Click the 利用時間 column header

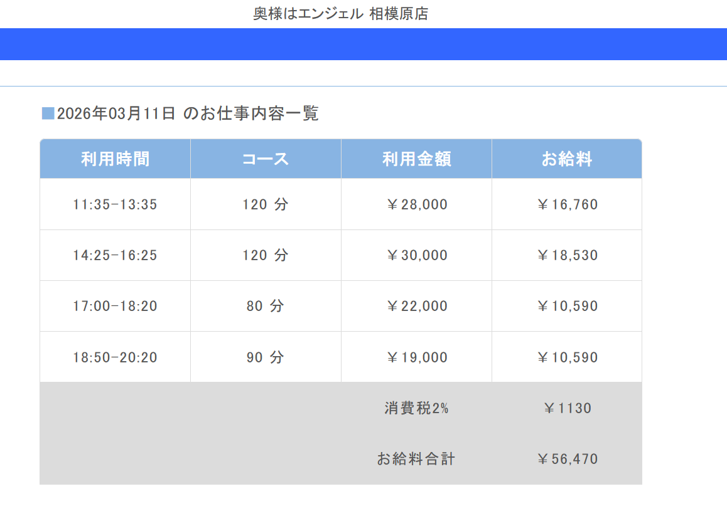point(116,159)
